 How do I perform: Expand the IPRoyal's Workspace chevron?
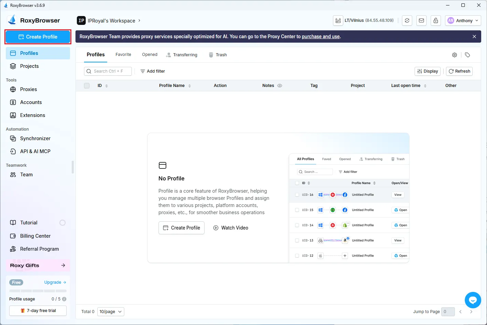(139, 20)
